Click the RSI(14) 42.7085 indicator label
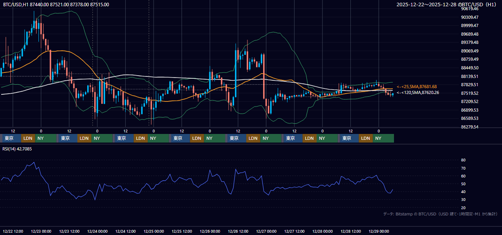This screenshot has width=502, height=235. click(x=17, y=149)
